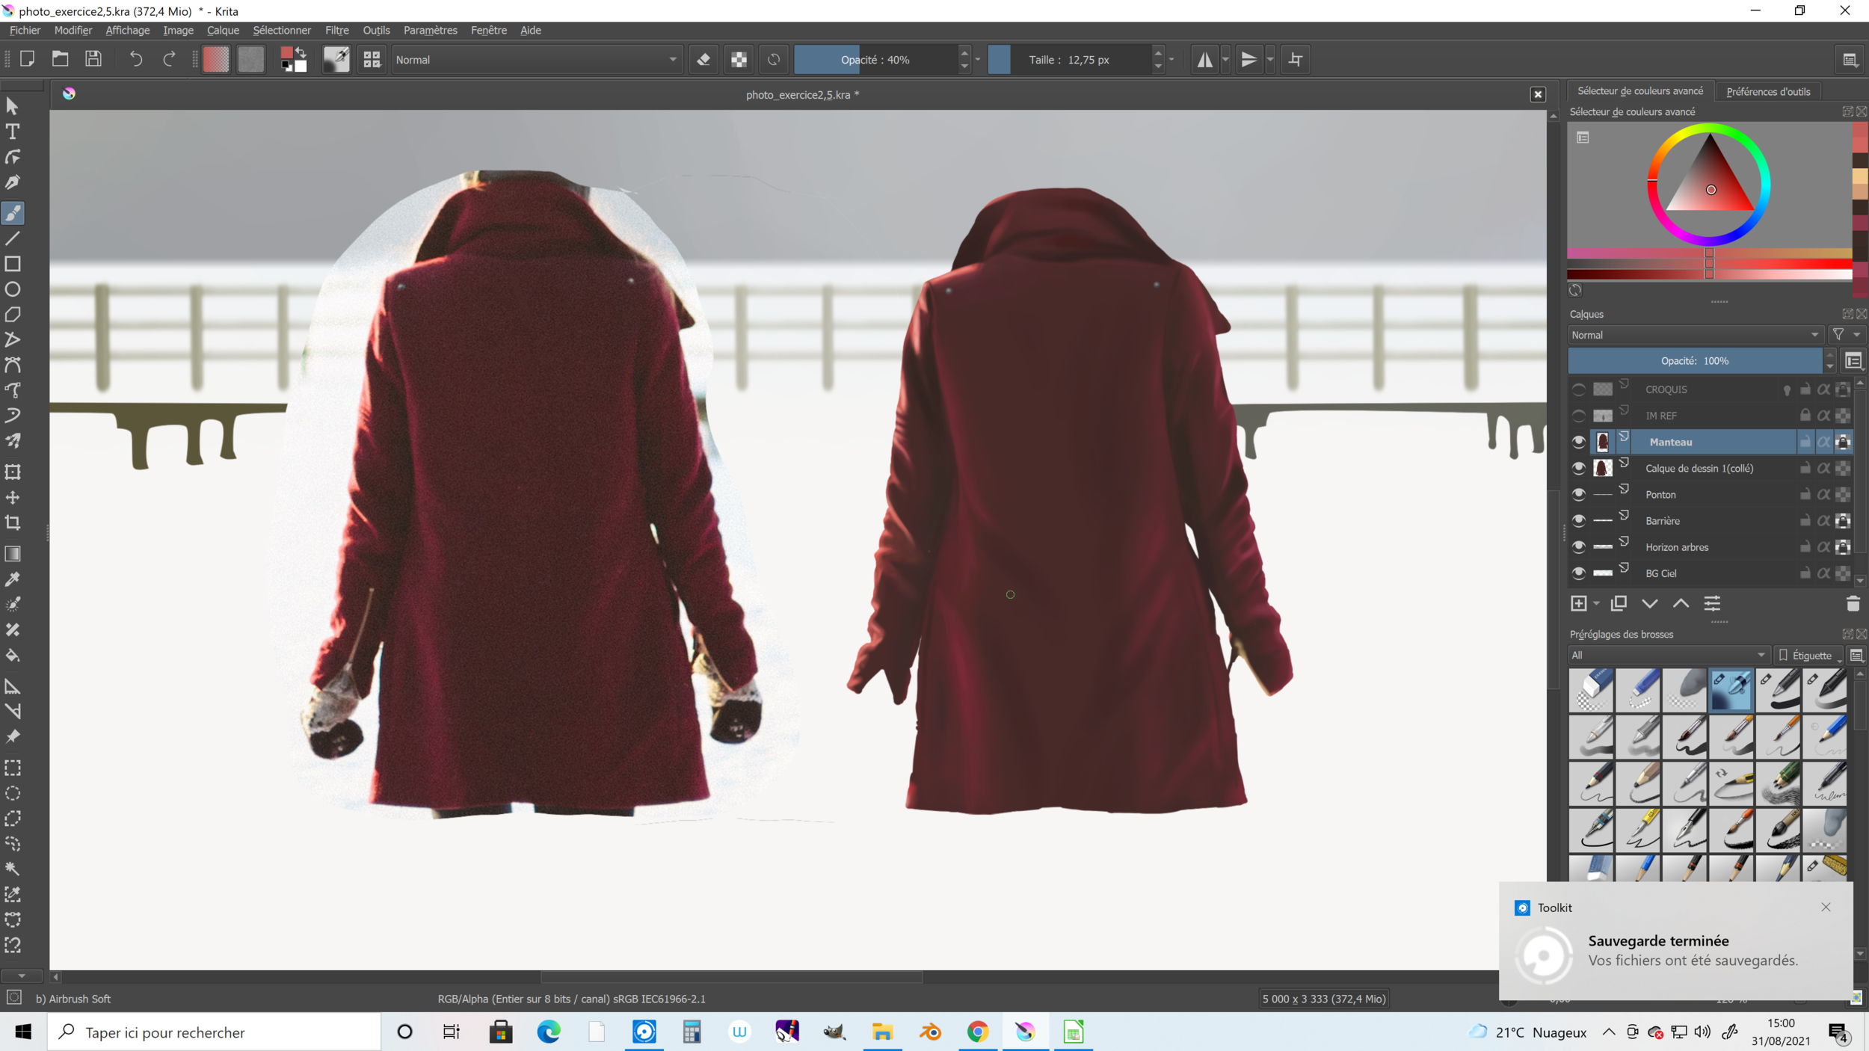
Task: Pick the Fill bucket tool
Action: (x=13, y=656)
